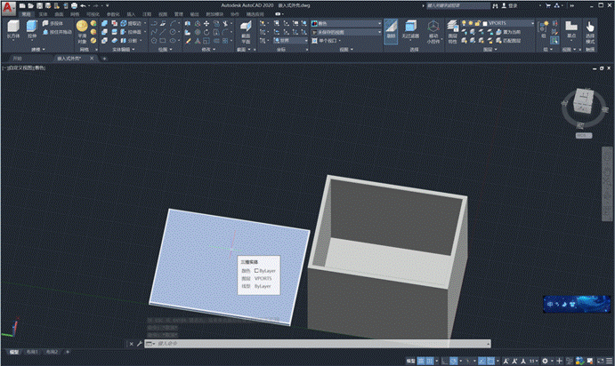Viewport: 615px width, 366px height.
Task: Click the Undo arrow in quick access toolbar
Action: click(83, 6)
